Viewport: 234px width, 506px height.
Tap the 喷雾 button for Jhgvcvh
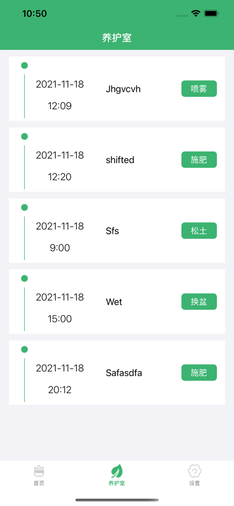199,89
